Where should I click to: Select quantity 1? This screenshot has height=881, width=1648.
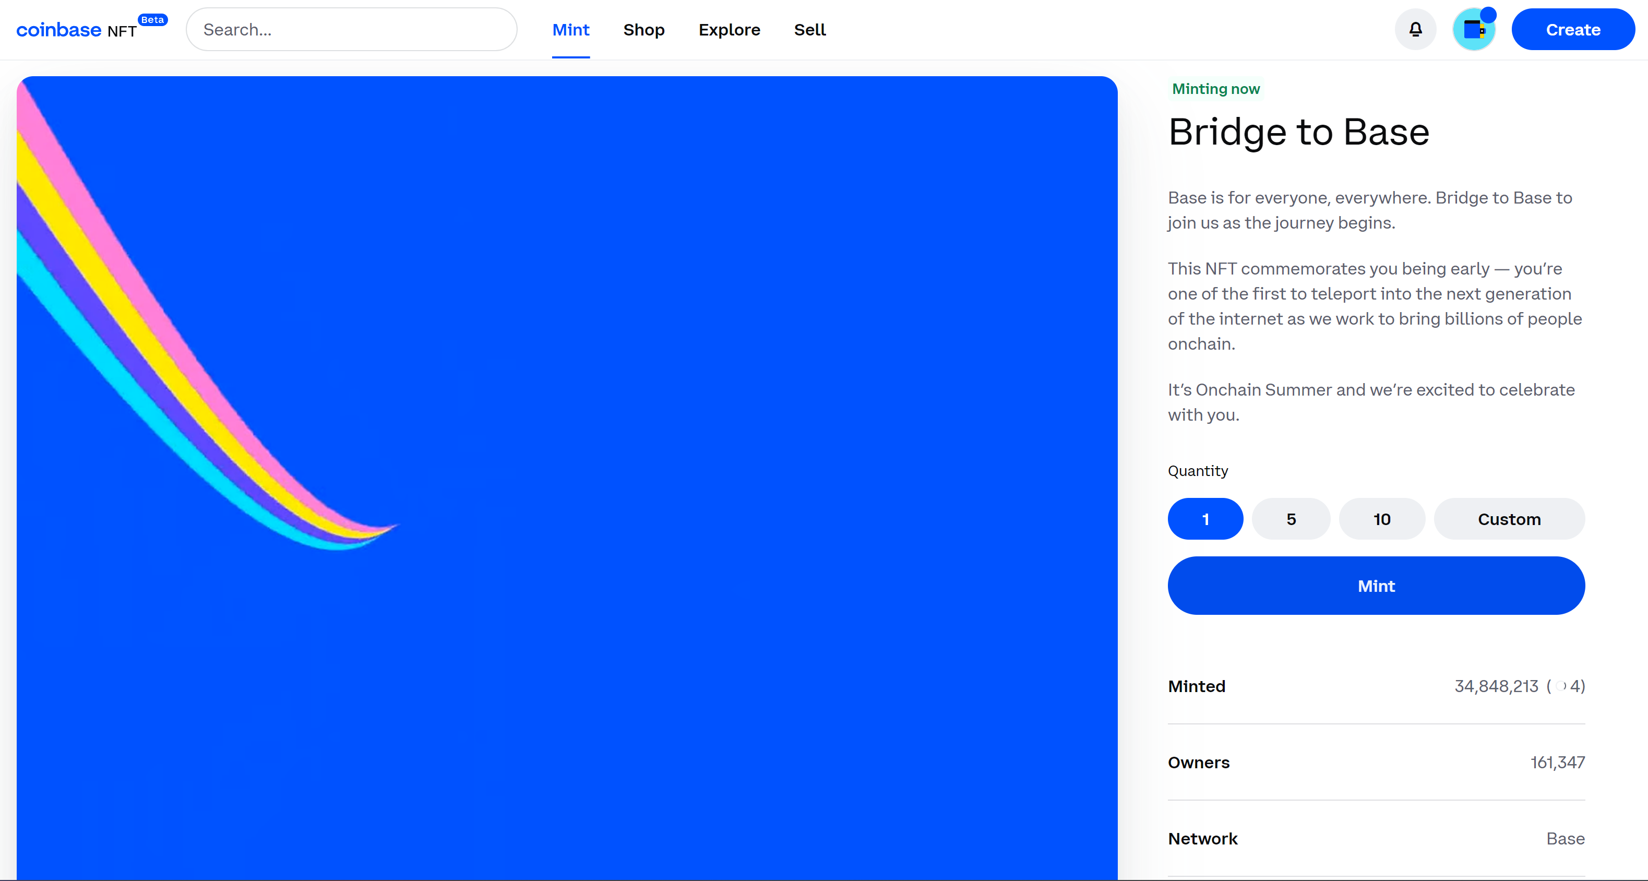tap(1205, 519)
